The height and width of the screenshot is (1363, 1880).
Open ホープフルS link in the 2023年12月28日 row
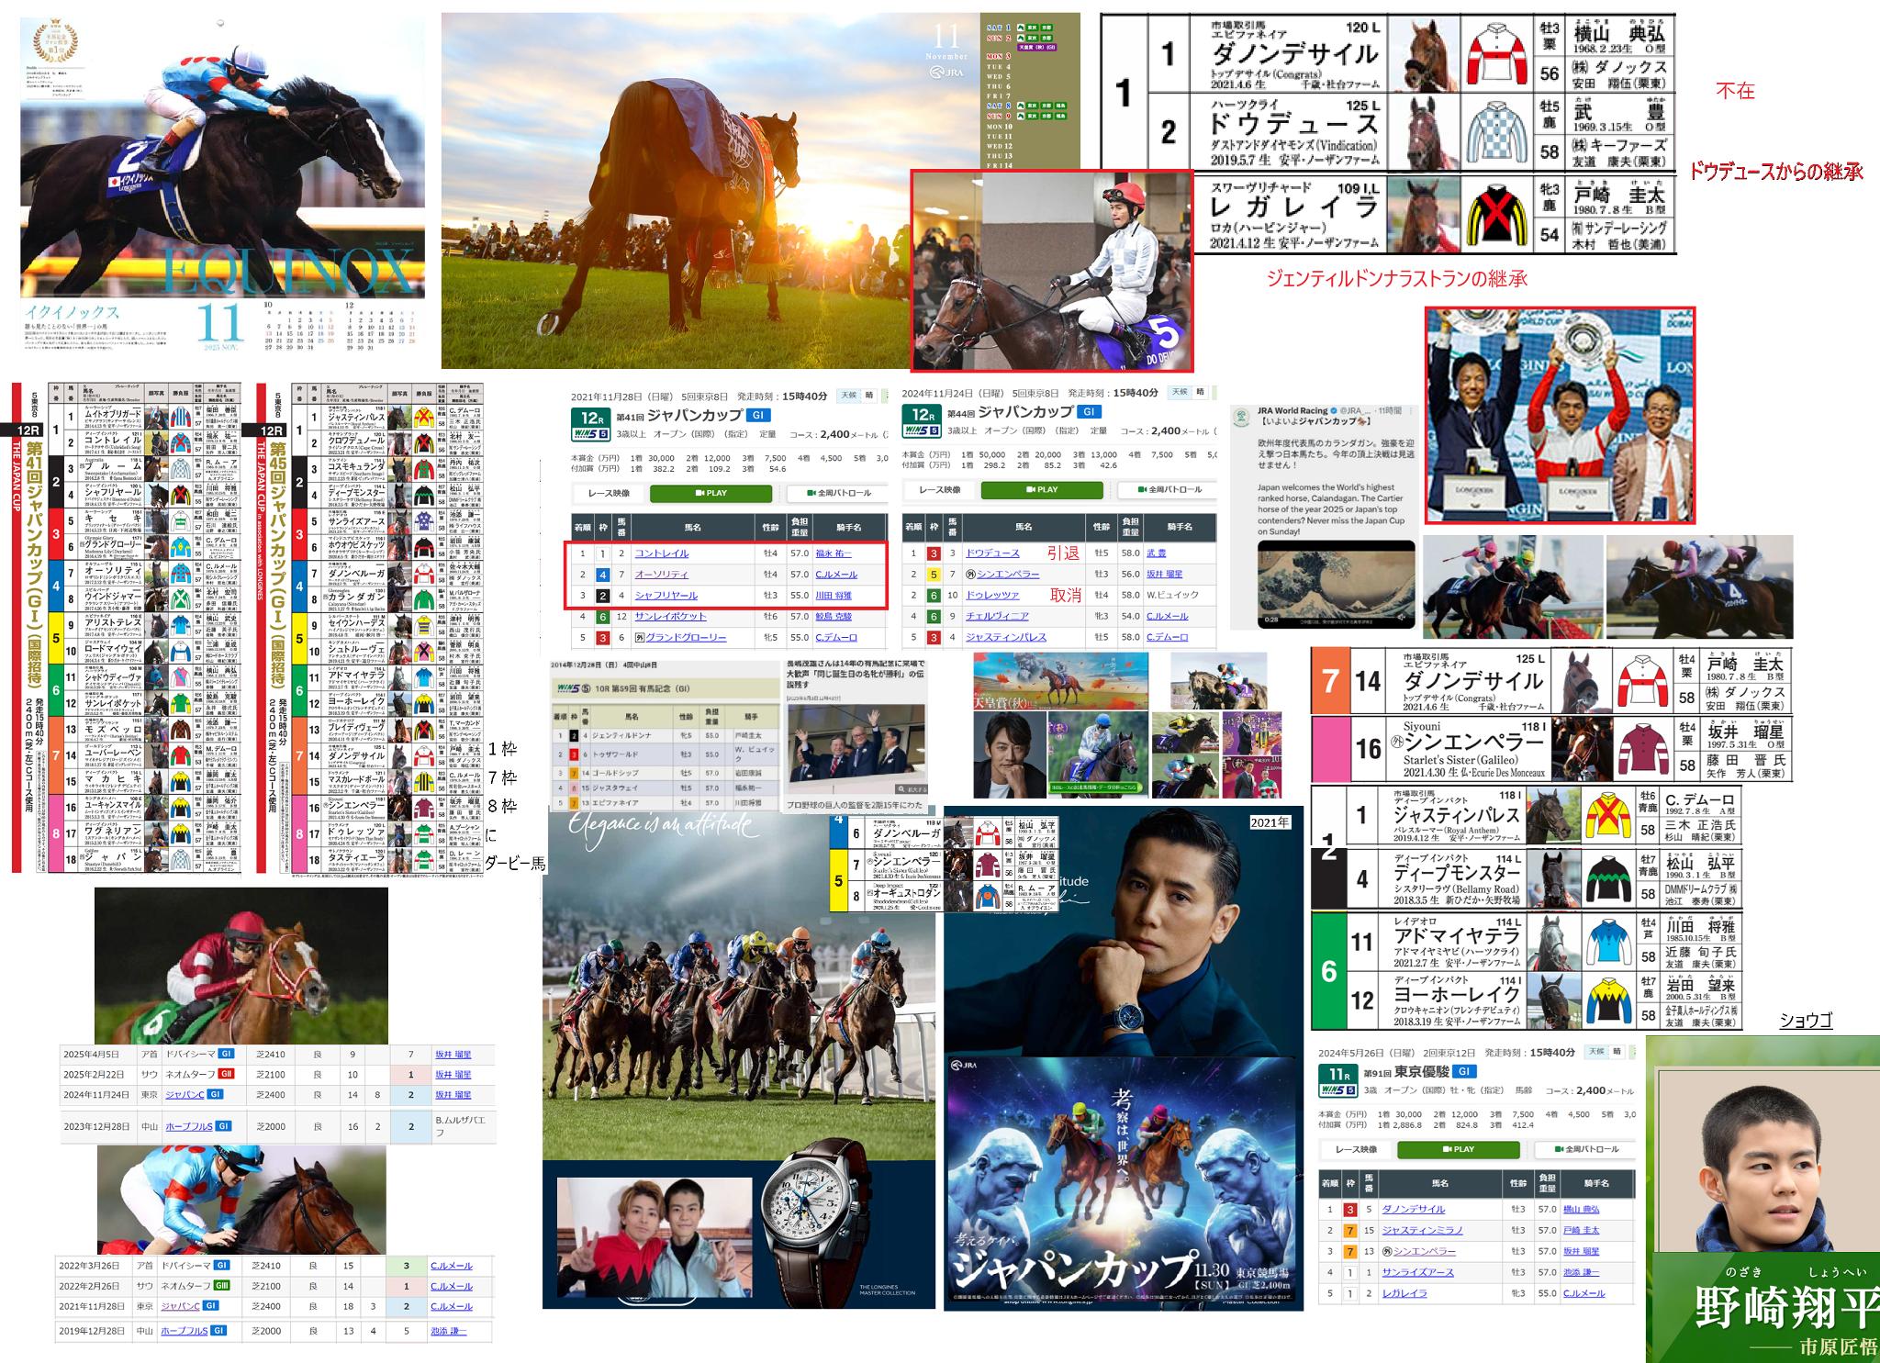click(x=189, y=1126)
